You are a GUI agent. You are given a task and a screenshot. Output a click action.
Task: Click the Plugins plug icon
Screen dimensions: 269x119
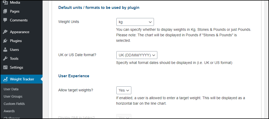(5, 41)
